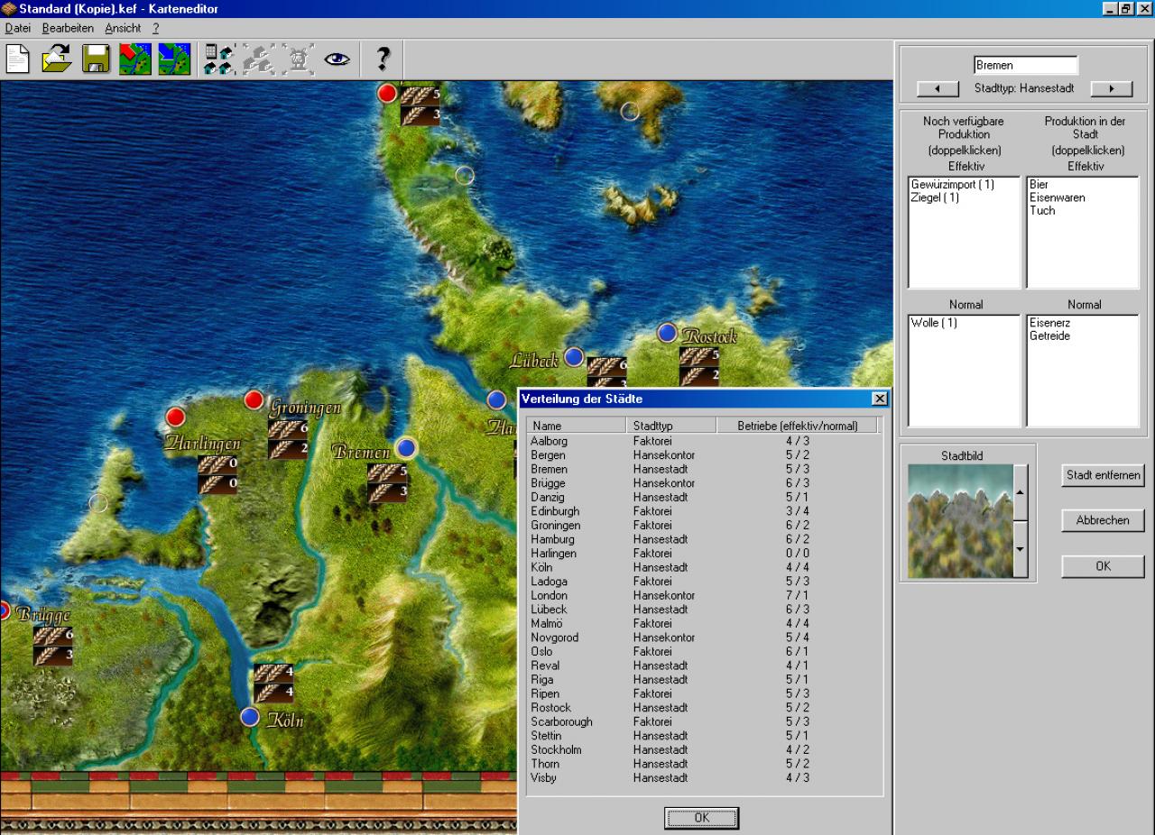
Task: Click the blue arrow map import icon
Action: click(x=174, y=60)
